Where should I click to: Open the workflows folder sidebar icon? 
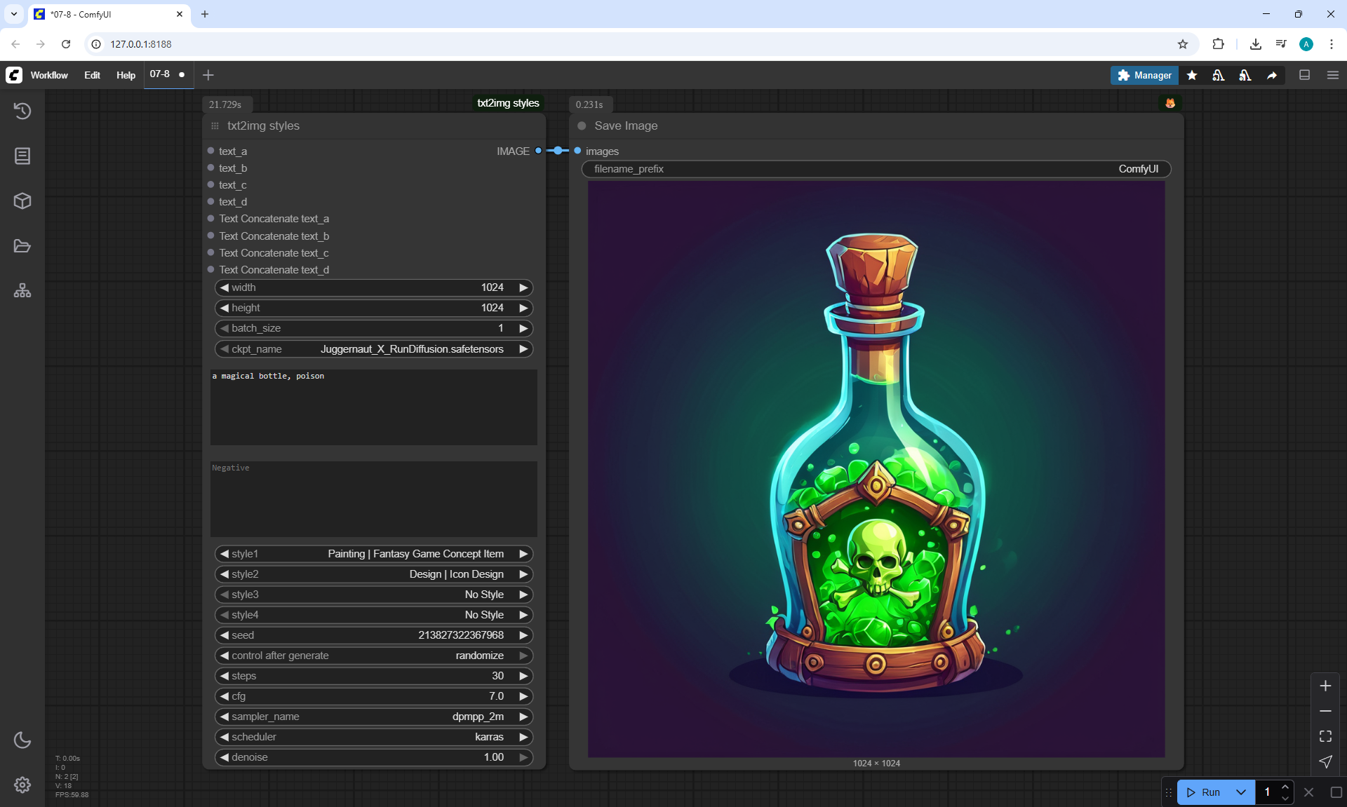click(22, 246)
